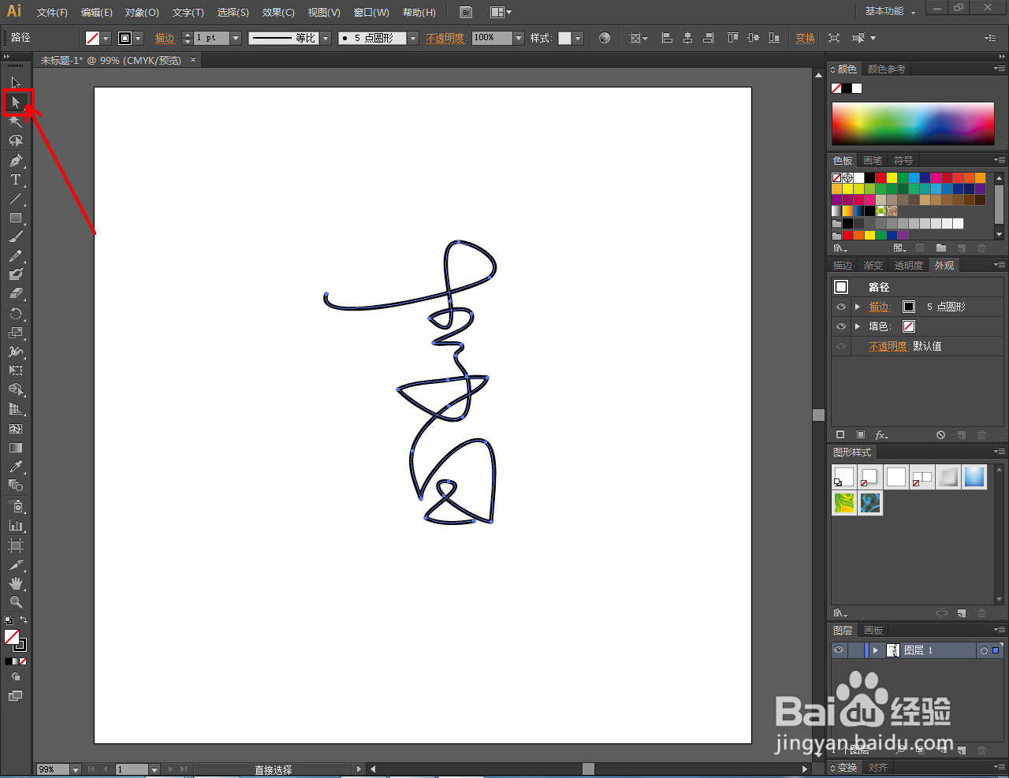Open the File menu
1009x778 pixels.
coord(52,12)
